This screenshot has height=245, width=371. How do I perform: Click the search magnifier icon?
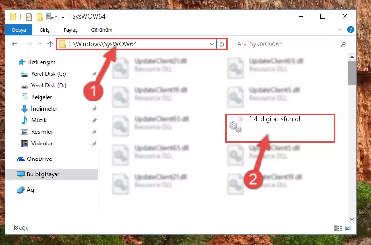pyautogui.click(x=343, y=44)
